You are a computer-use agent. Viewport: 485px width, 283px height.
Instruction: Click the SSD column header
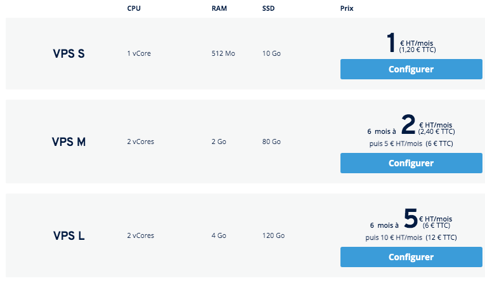tap(268, 8)
